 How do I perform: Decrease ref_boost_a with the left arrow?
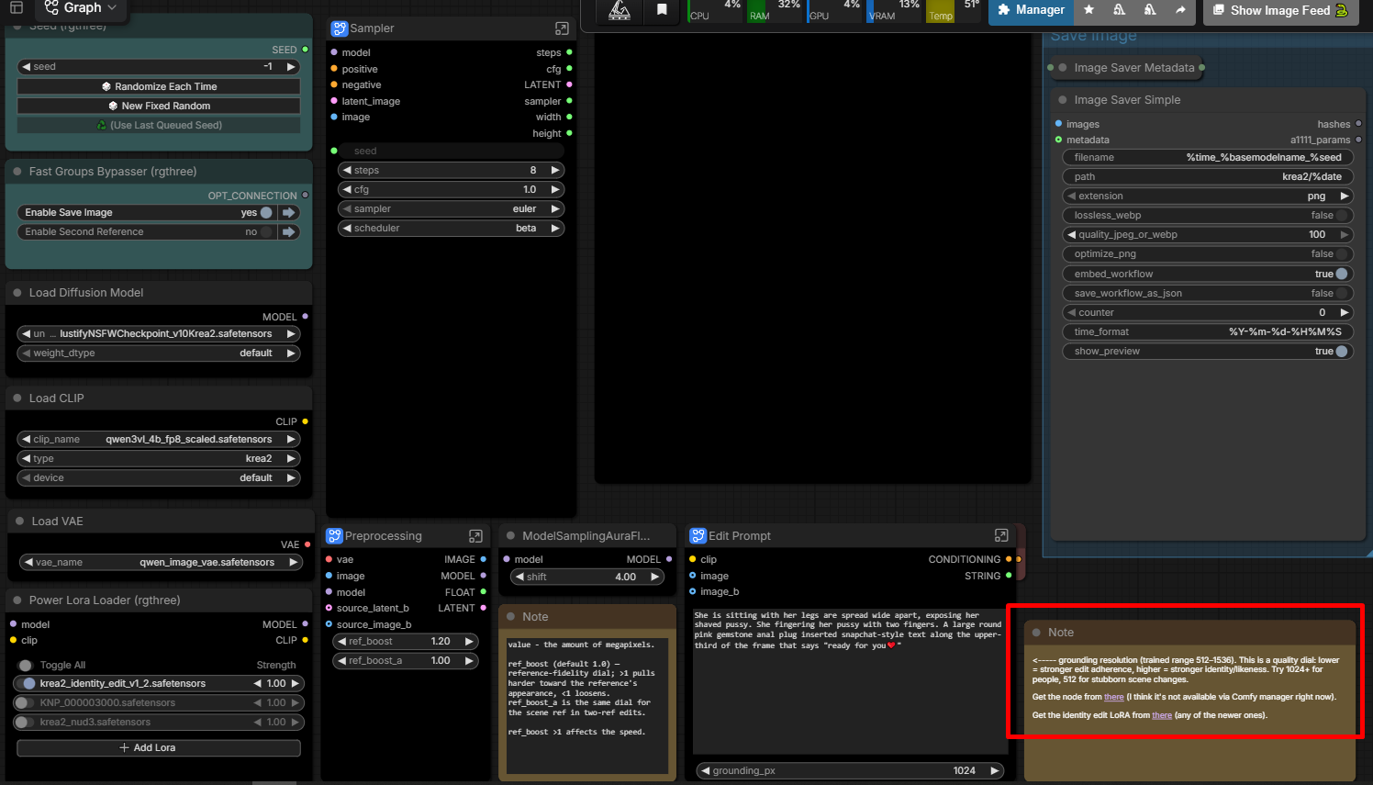tap(341, 661)
